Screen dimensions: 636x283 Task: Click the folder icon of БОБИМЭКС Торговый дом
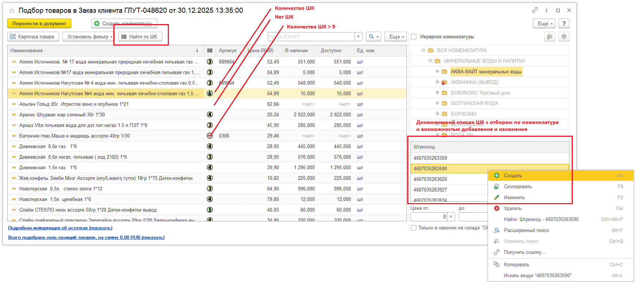click(444, 93)
